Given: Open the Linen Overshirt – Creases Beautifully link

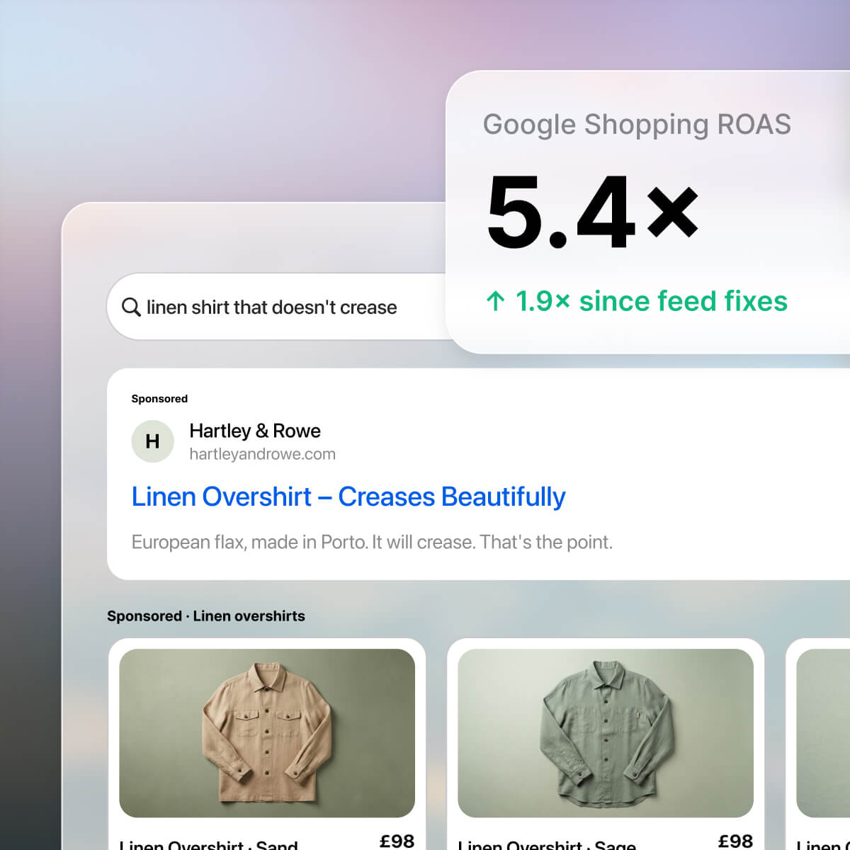Looking at the screenshot, I should point(348,497).
